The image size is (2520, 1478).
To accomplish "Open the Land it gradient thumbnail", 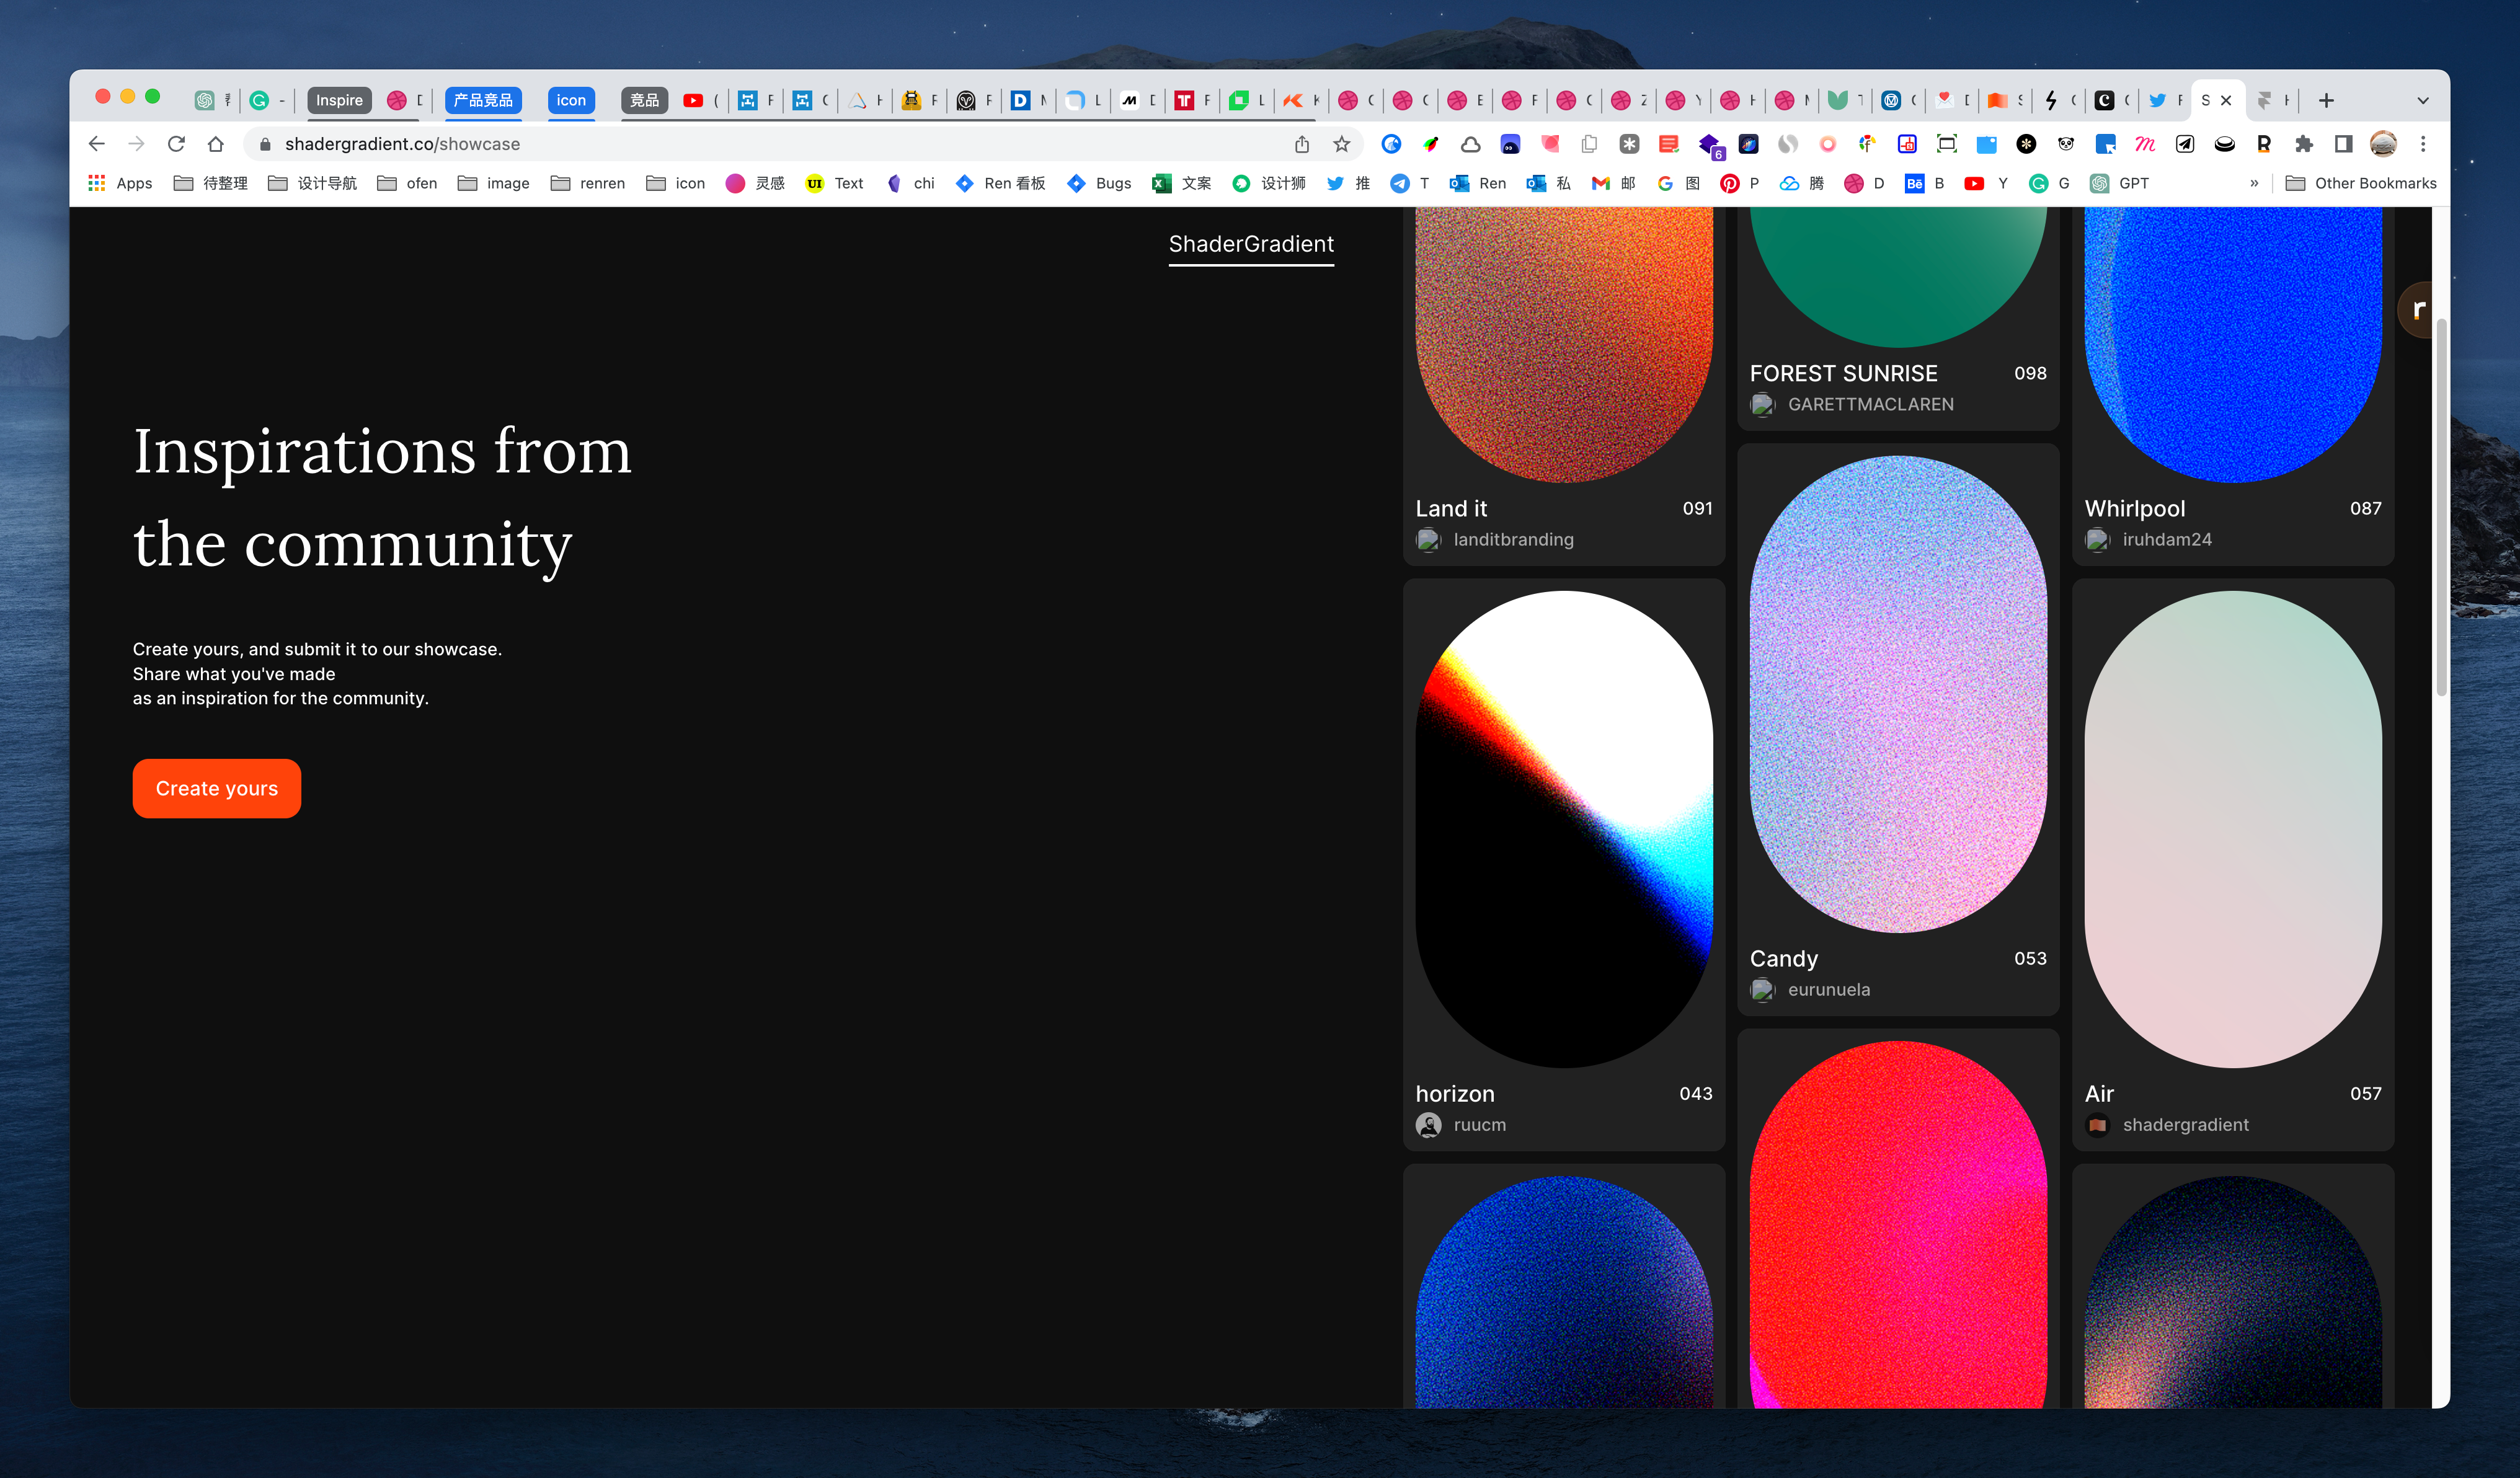I will tap(1564, 345).
